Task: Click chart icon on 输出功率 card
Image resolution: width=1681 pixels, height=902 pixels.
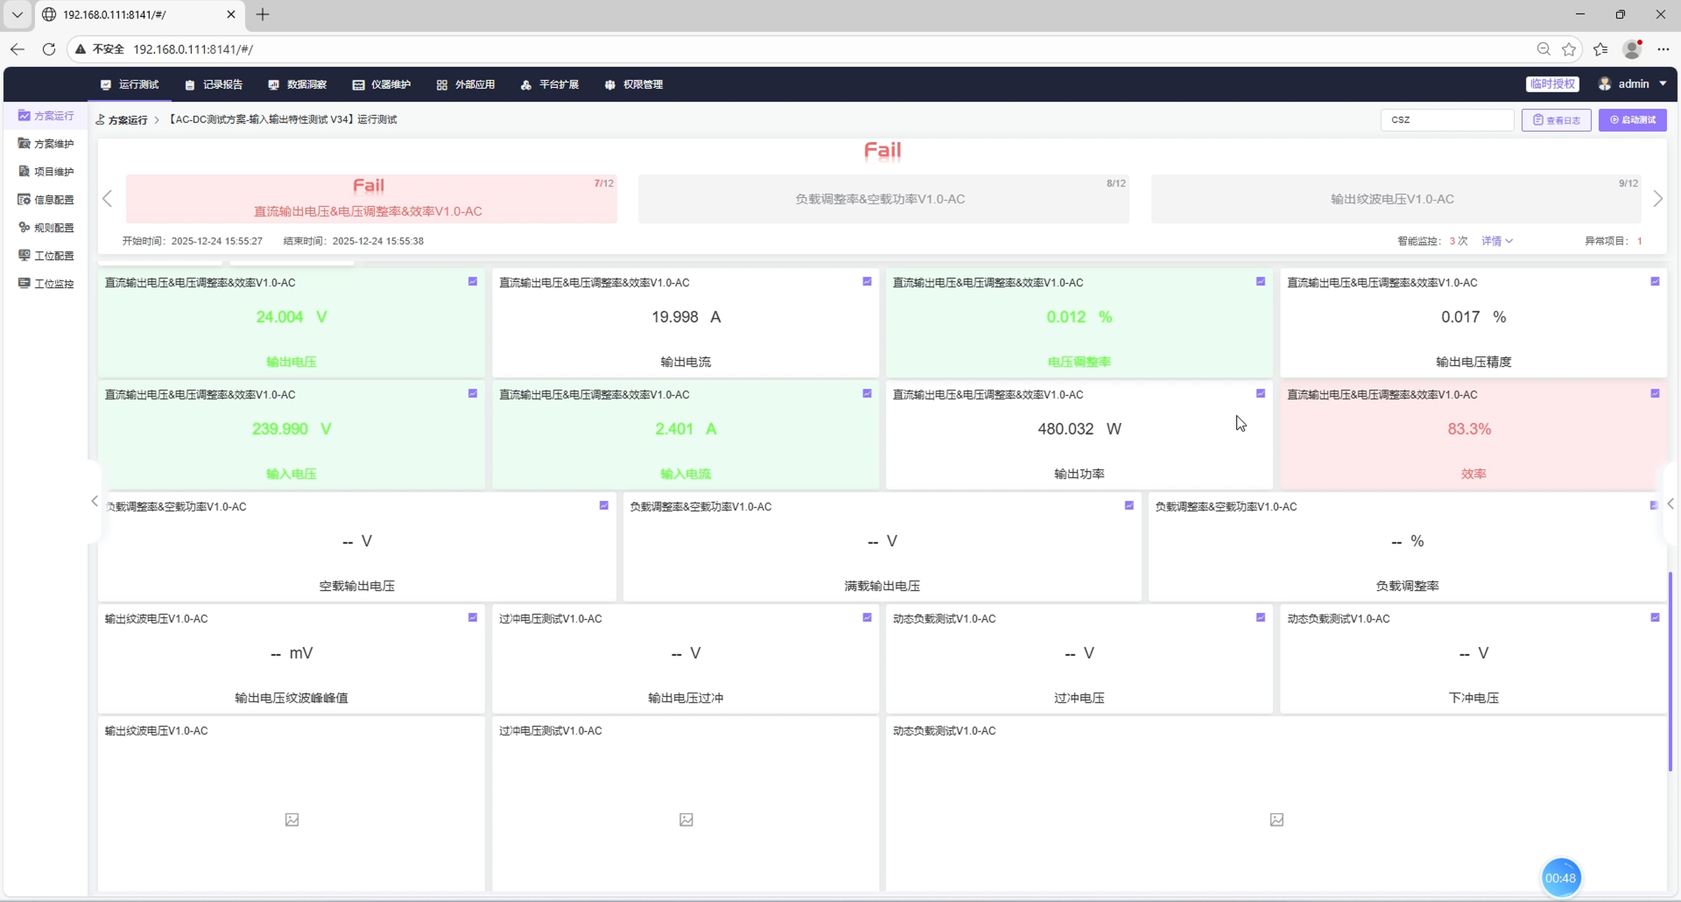Action: click(1260, 394)
